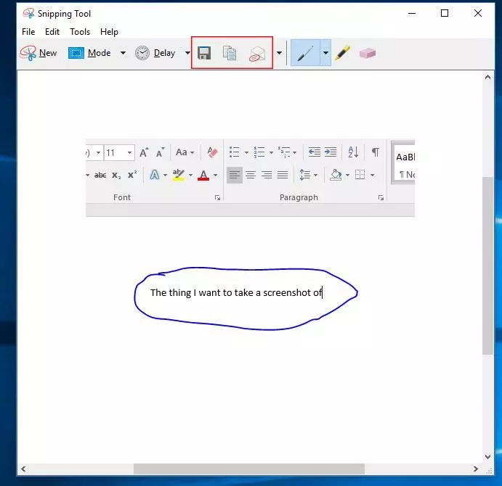This screenshot has height=486, width=502.
Task: Toggle Strikethrough abc in the ribbon
Action: coord(100,176)
